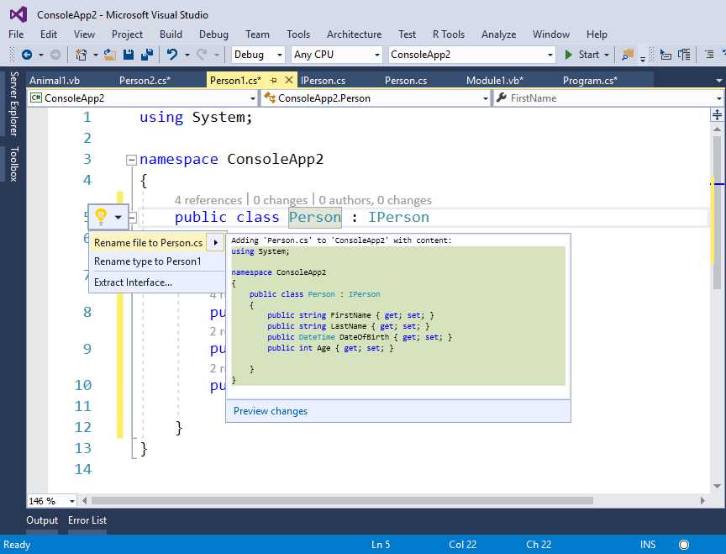Screen dimensions: 726x554
Task: Open the Server Explorer side panel
Action: click(14, 103)
